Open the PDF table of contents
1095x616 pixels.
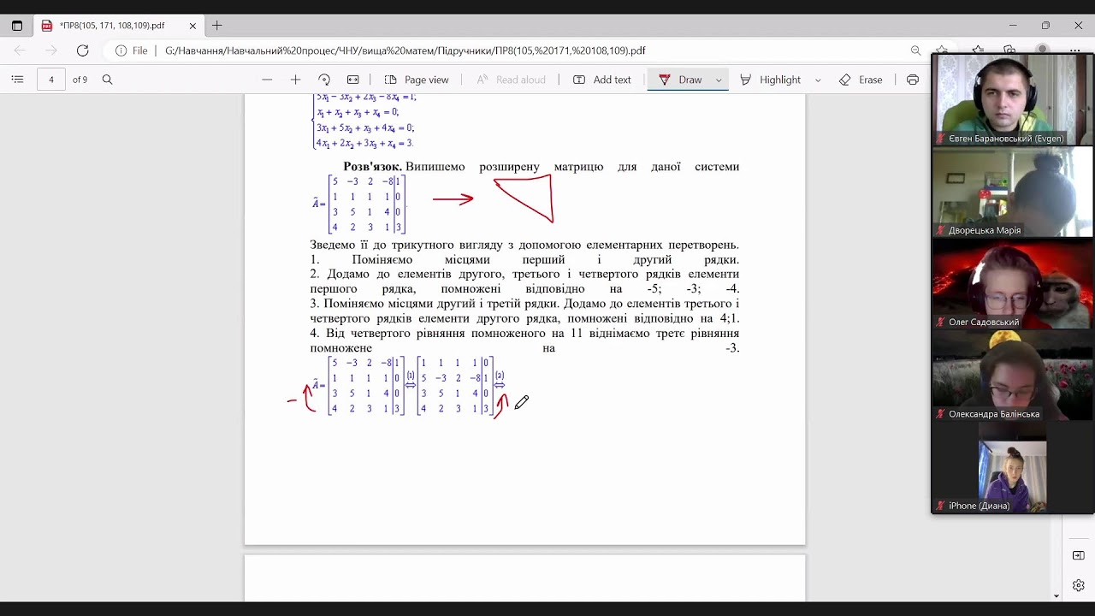click(x=17, y=80)
